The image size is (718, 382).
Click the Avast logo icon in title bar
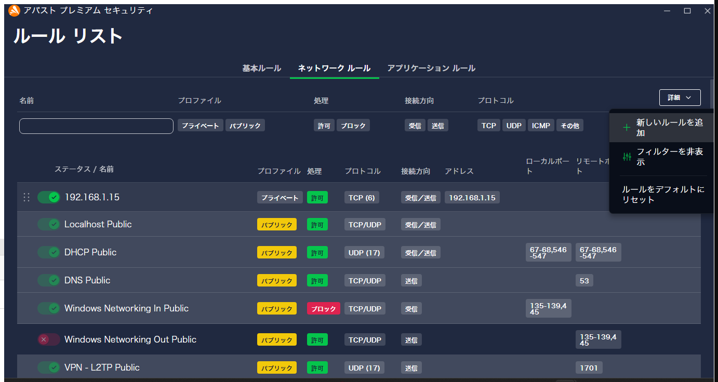[15, 10]
